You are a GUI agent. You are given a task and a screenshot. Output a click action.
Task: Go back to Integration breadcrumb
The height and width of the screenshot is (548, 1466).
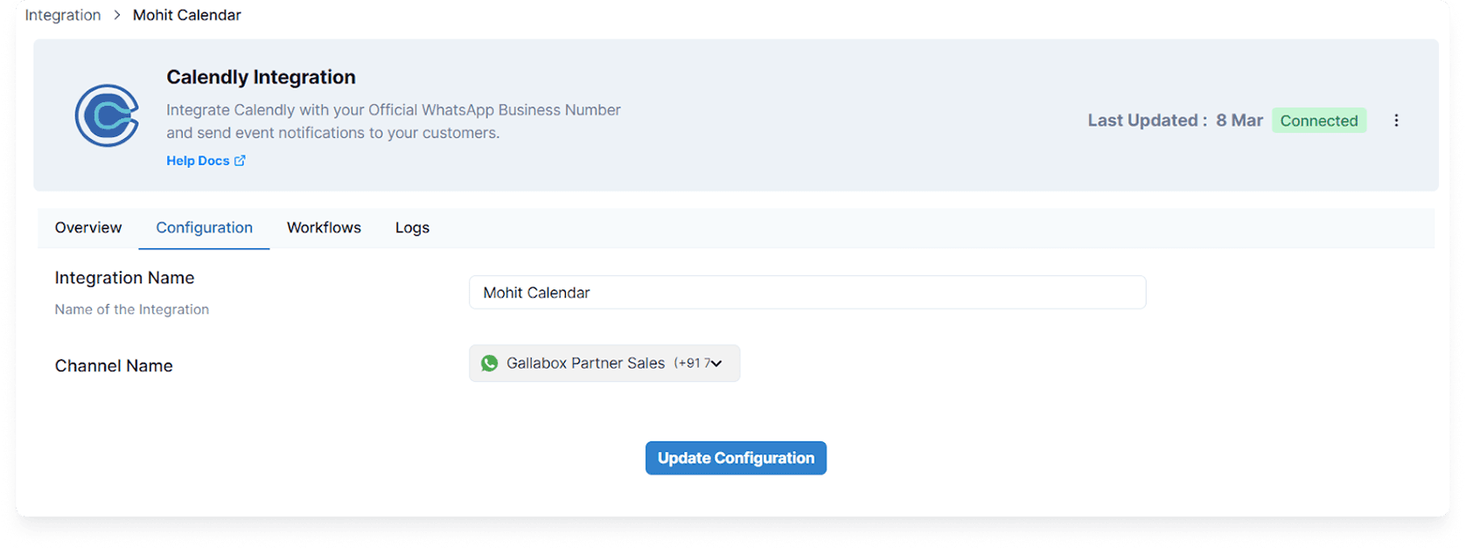63,15
